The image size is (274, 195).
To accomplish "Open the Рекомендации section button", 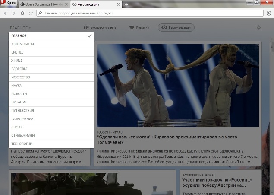I will (x=176, y=28).
